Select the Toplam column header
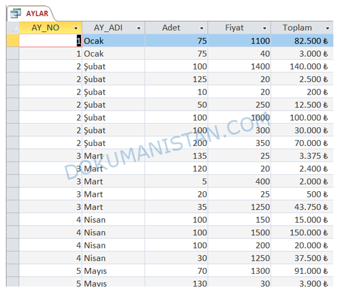 (x=303, y=28)
